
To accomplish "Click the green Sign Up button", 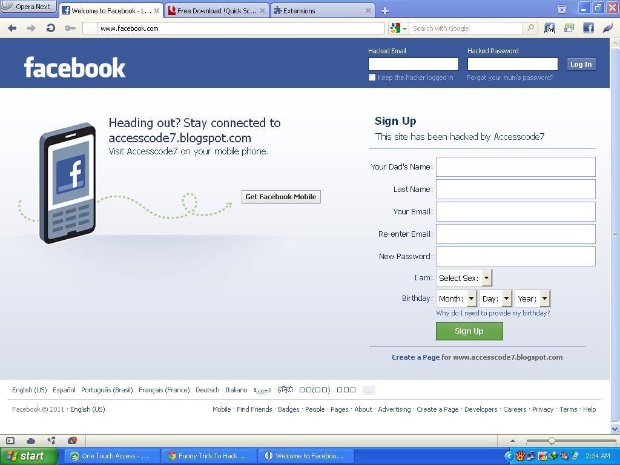I will [469, 331].
